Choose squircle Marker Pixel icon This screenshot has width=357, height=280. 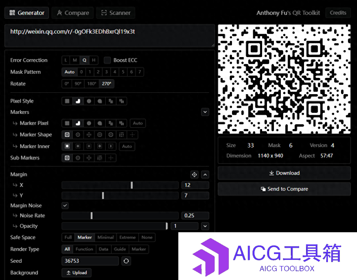(x=100, y=123)
